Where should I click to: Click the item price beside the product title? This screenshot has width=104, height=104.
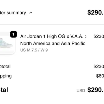point(99,36)
